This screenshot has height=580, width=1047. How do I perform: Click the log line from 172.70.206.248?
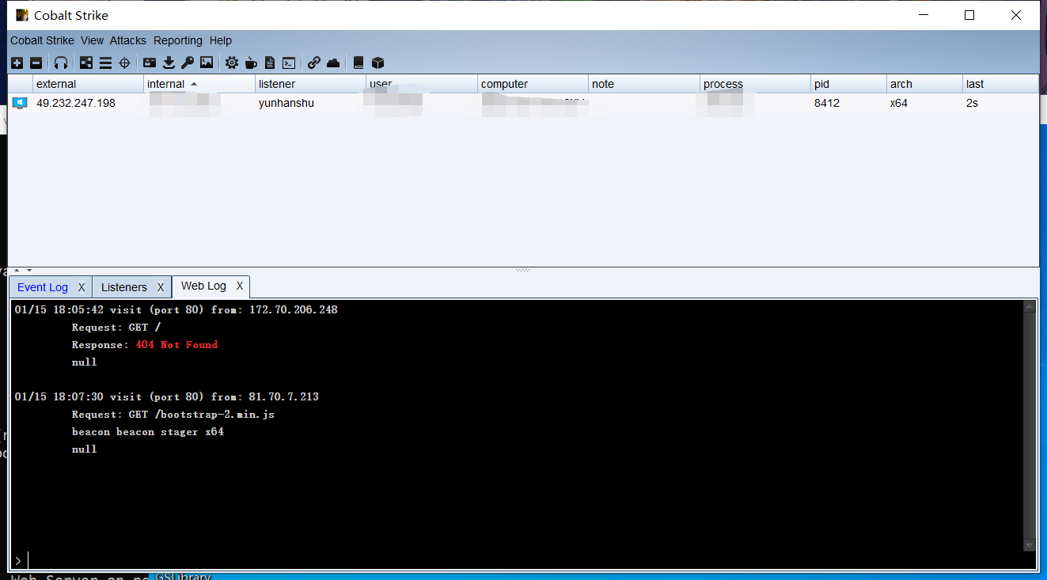click(x=176, y=309)
